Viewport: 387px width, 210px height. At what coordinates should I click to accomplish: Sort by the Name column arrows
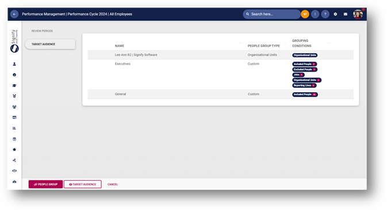240,43
